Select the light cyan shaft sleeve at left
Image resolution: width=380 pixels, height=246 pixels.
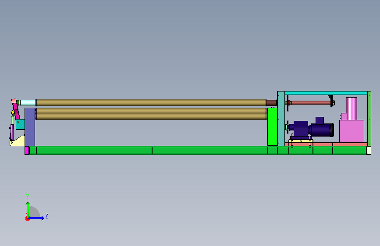28,102
